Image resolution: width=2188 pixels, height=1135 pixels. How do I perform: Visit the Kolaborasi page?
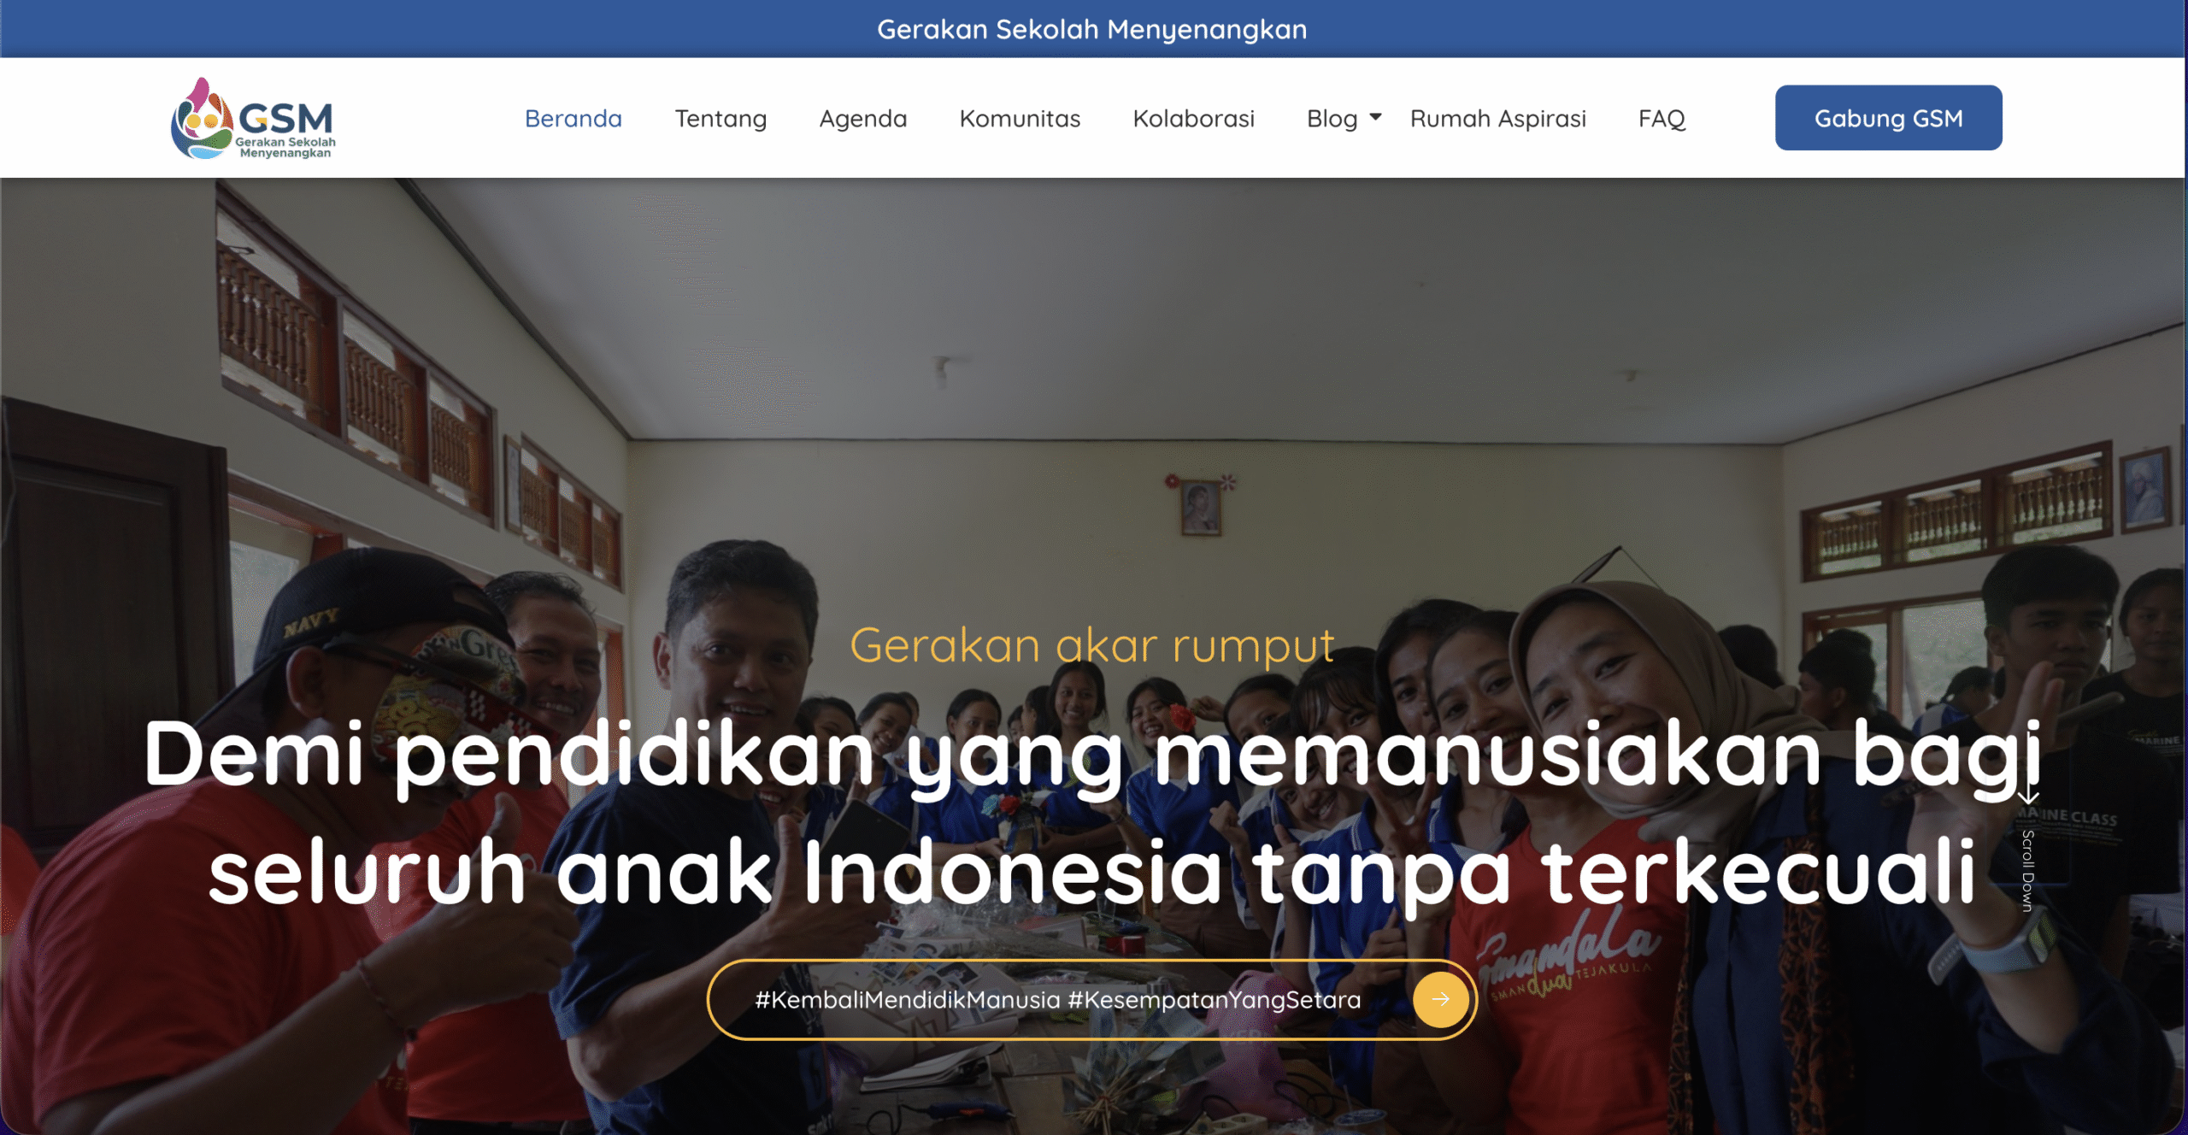click(x=1193, y=119)
